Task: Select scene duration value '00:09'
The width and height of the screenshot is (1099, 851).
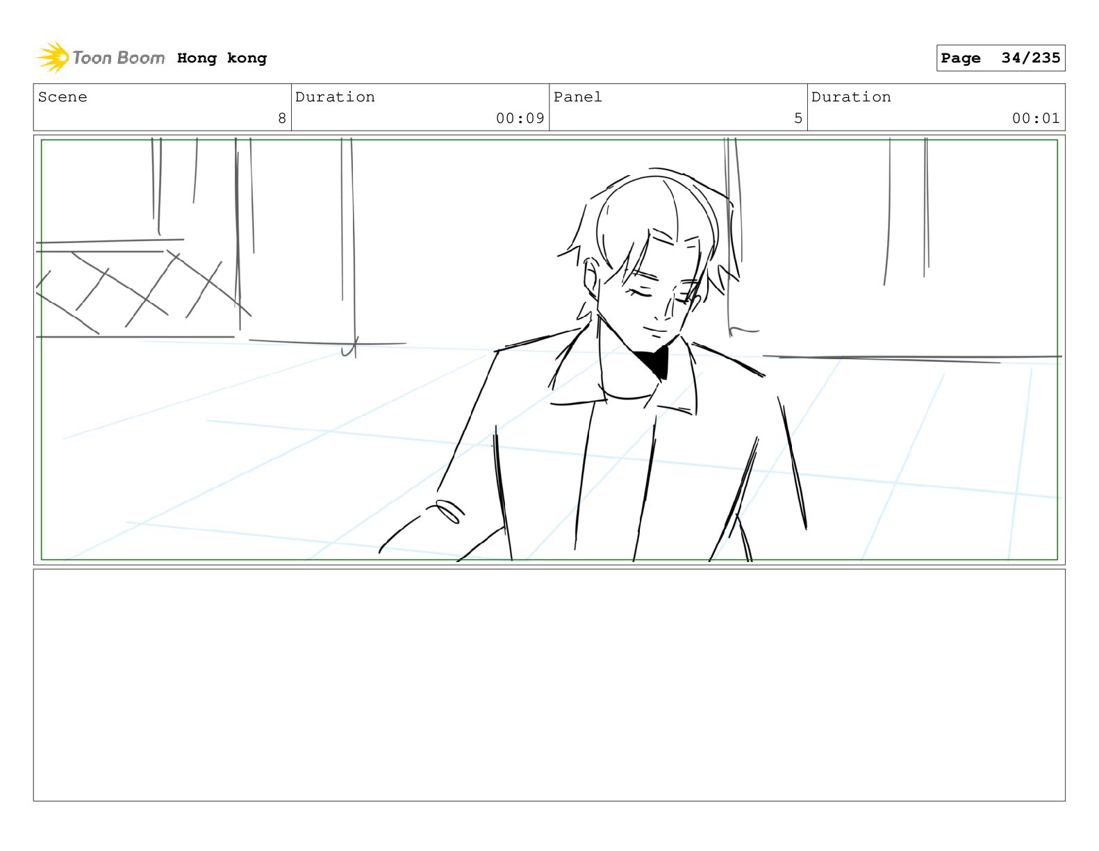Action: 520,119
